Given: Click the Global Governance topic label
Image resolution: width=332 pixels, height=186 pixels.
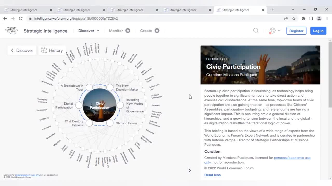Looking at the screenshot, I should point(116,50).
